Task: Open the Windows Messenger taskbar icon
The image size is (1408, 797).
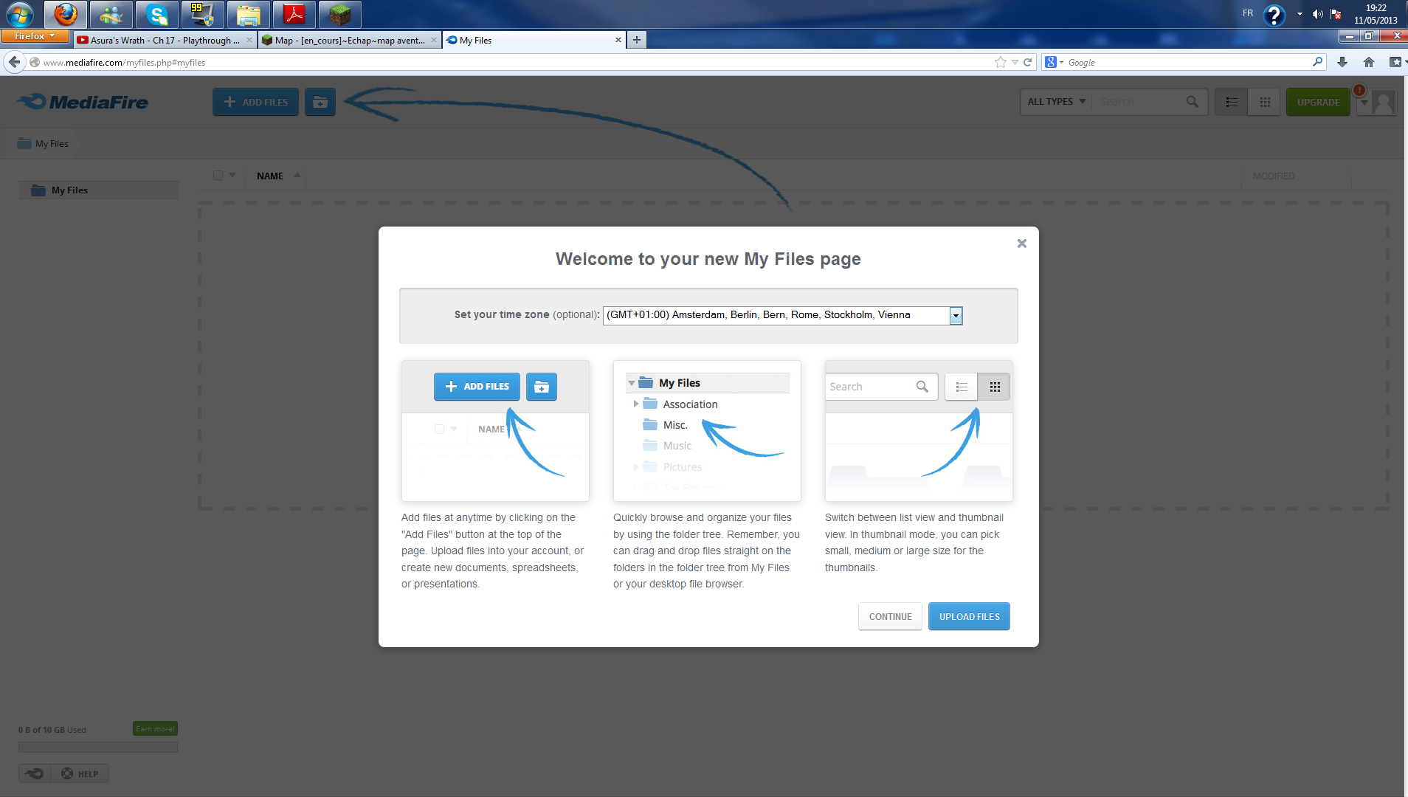Action: point(111,14)
